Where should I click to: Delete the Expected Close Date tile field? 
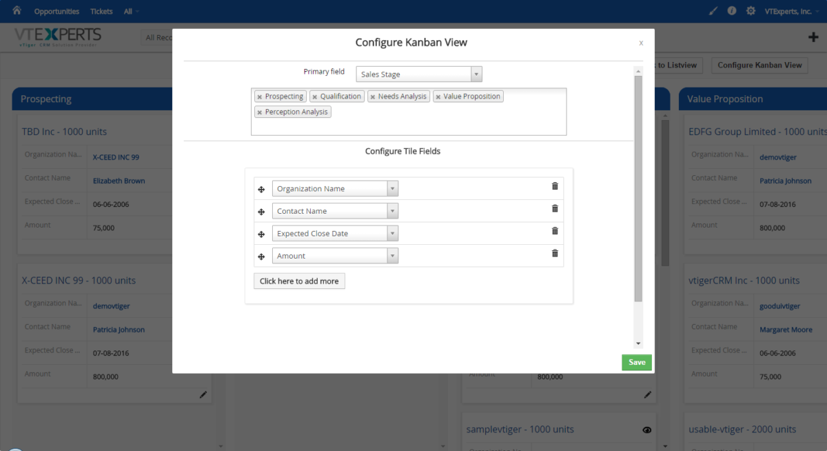click(555, 230)
